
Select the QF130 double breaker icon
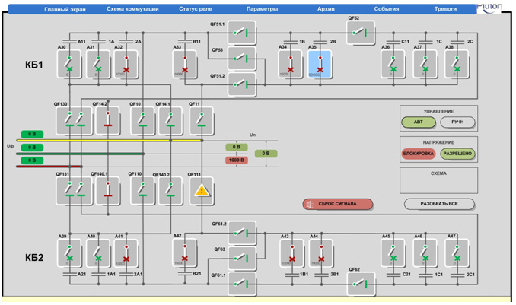75,120
